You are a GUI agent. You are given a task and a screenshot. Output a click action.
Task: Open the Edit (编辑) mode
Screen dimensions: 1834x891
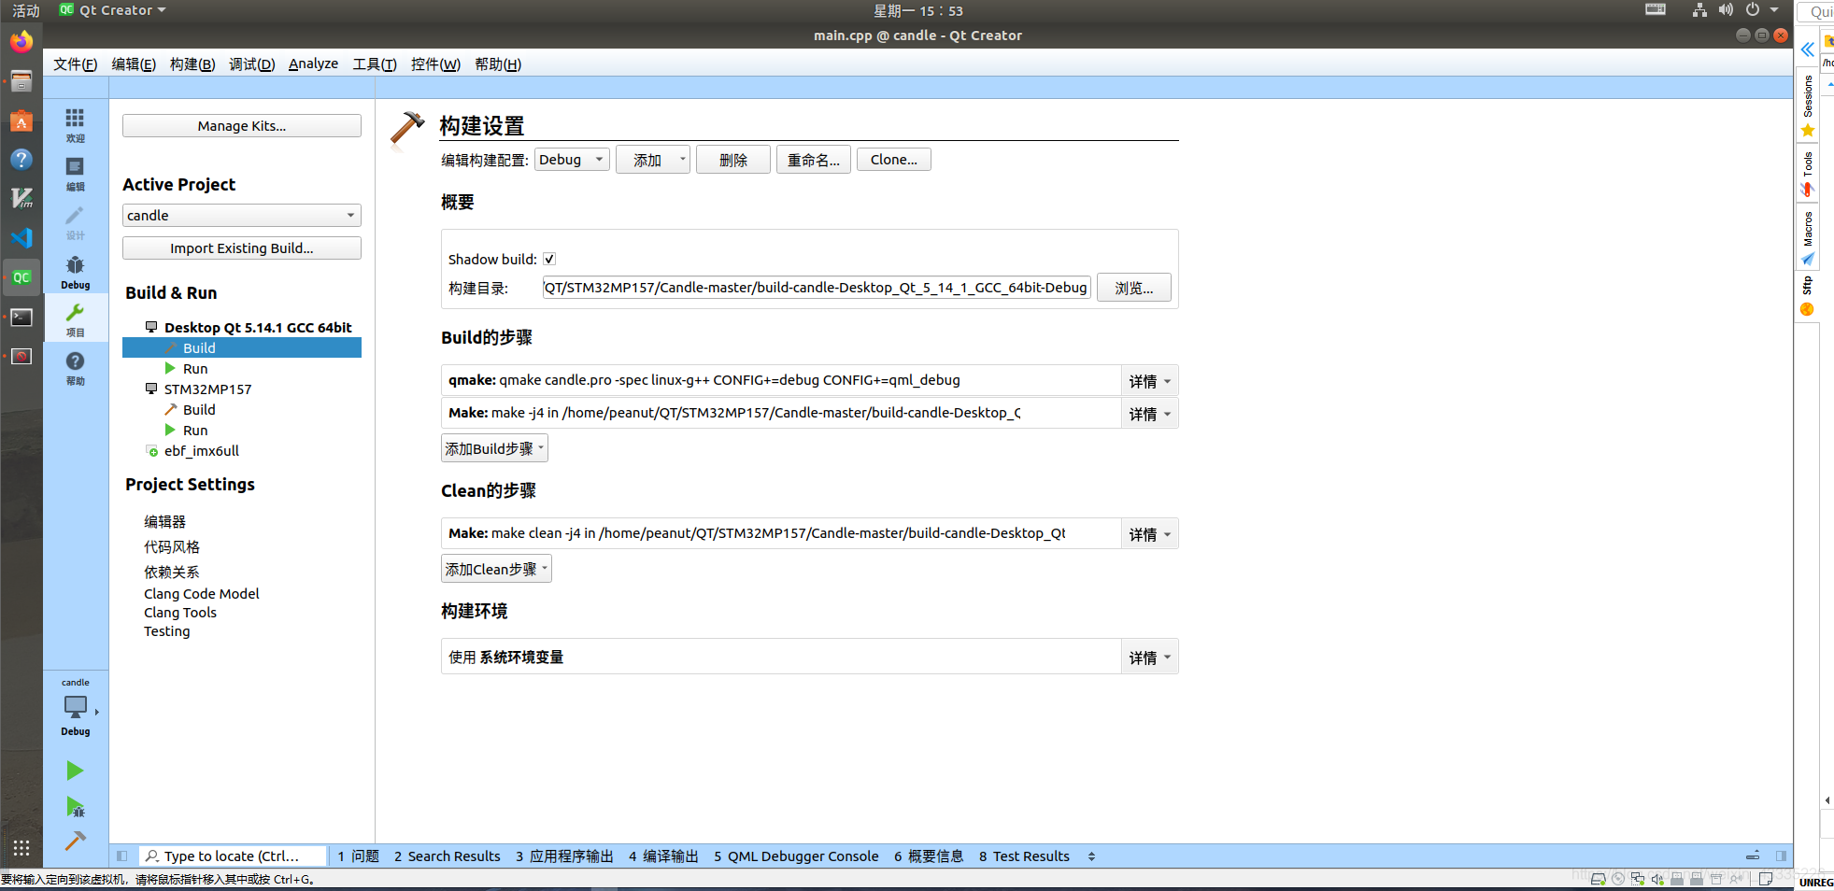coord(75,174)
